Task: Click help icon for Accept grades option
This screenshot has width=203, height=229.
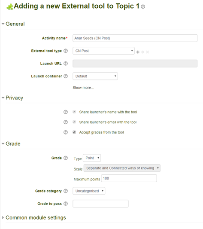Action: (x=66, y=132)
